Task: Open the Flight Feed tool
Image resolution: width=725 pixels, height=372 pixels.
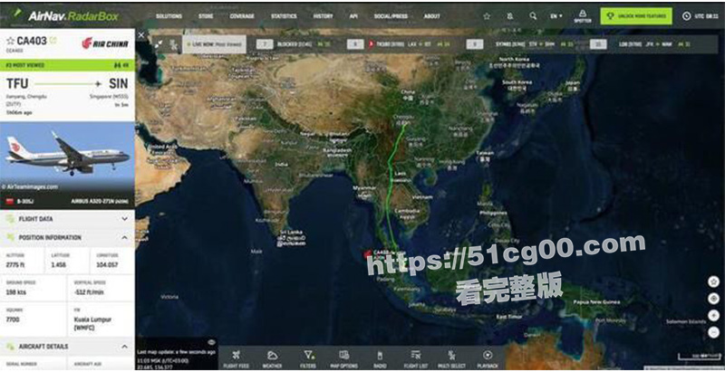Action: pyautogui.click(x=237, y=359)
